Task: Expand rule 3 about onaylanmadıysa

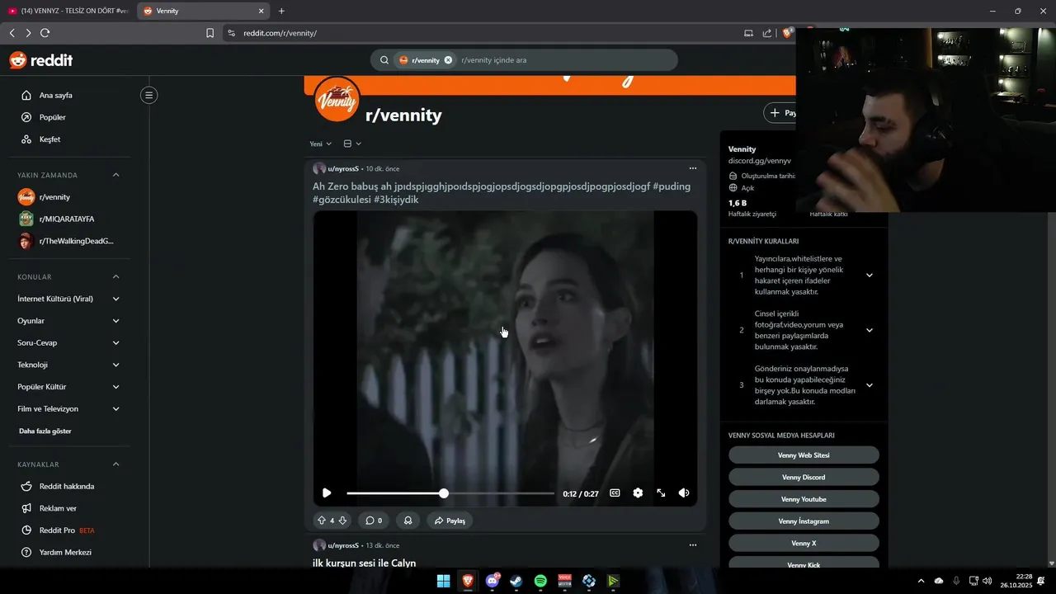Action: (869, 385)
